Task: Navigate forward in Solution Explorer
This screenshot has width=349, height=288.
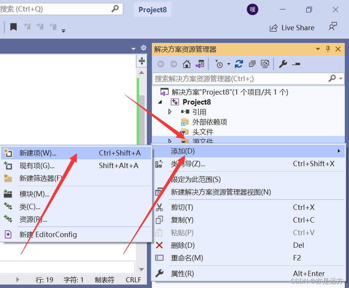Action: tap(174, 64)
